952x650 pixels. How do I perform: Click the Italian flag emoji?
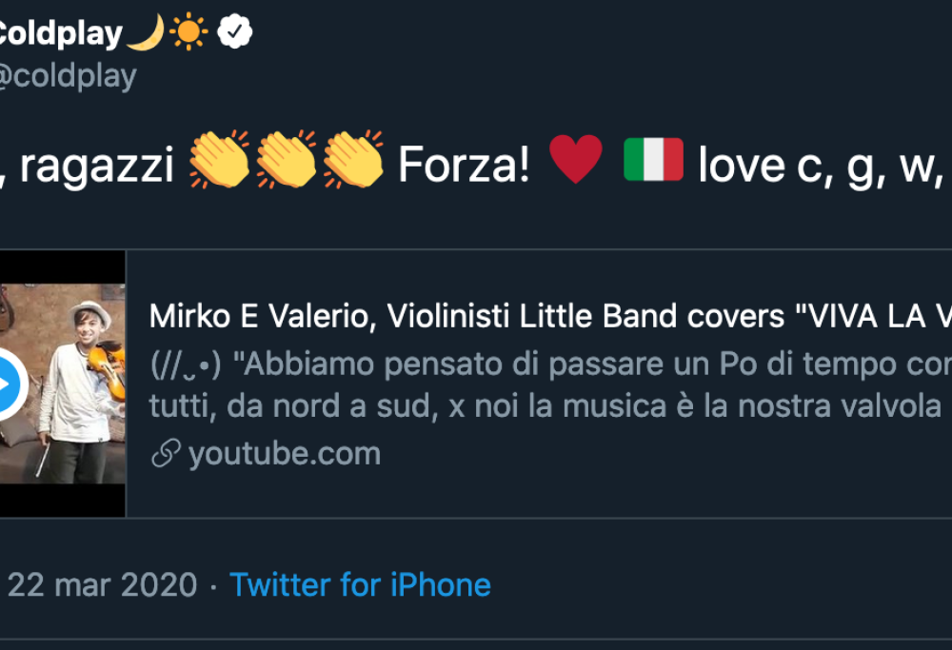click(x=653, y=160)
